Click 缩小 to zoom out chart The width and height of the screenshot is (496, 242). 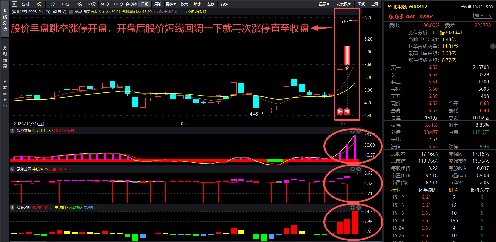click(x=197, y=4)
